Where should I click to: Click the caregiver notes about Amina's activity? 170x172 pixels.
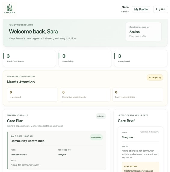(140, 154)
